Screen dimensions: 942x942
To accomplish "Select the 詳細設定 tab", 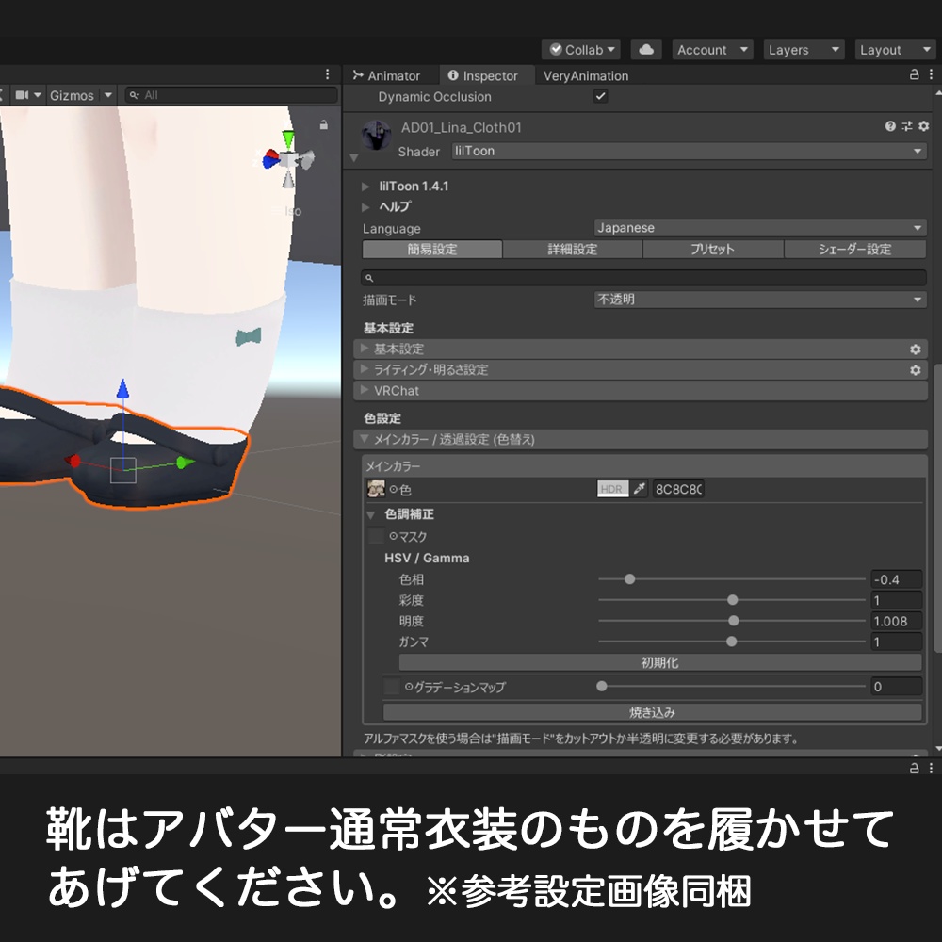I will click(572, 250).
